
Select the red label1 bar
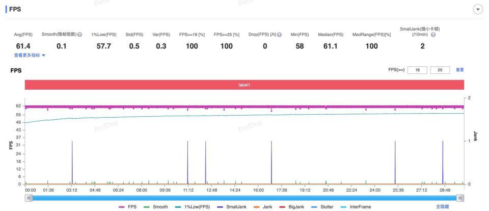point(244,85)
